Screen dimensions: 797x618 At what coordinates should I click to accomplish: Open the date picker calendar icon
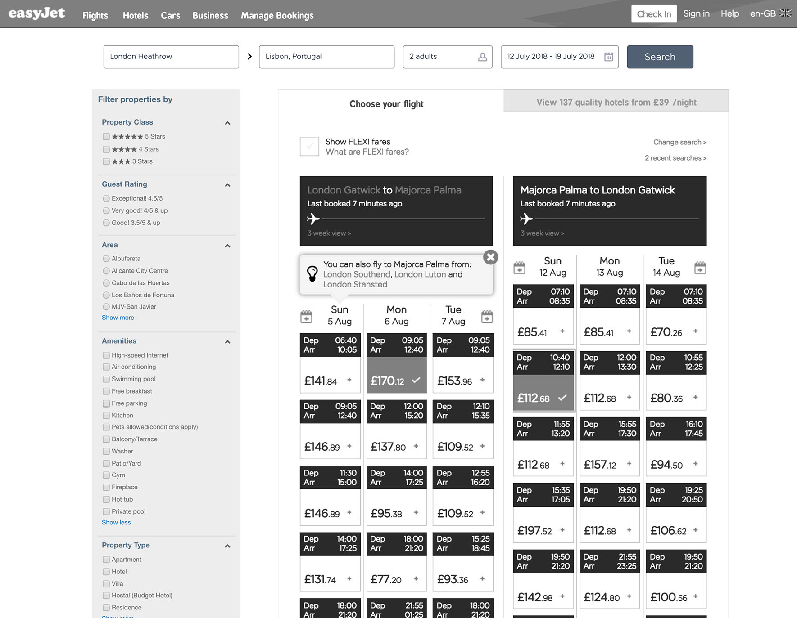click(608, 57)
